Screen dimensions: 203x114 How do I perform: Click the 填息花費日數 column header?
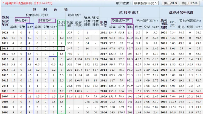coord(87,21)
